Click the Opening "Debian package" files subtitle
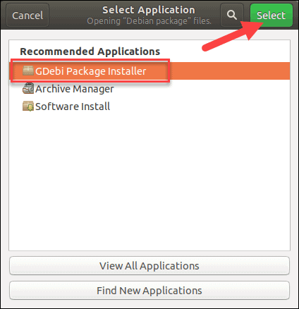The height and width of the screenshot is (309, 299). coord(149,21)
